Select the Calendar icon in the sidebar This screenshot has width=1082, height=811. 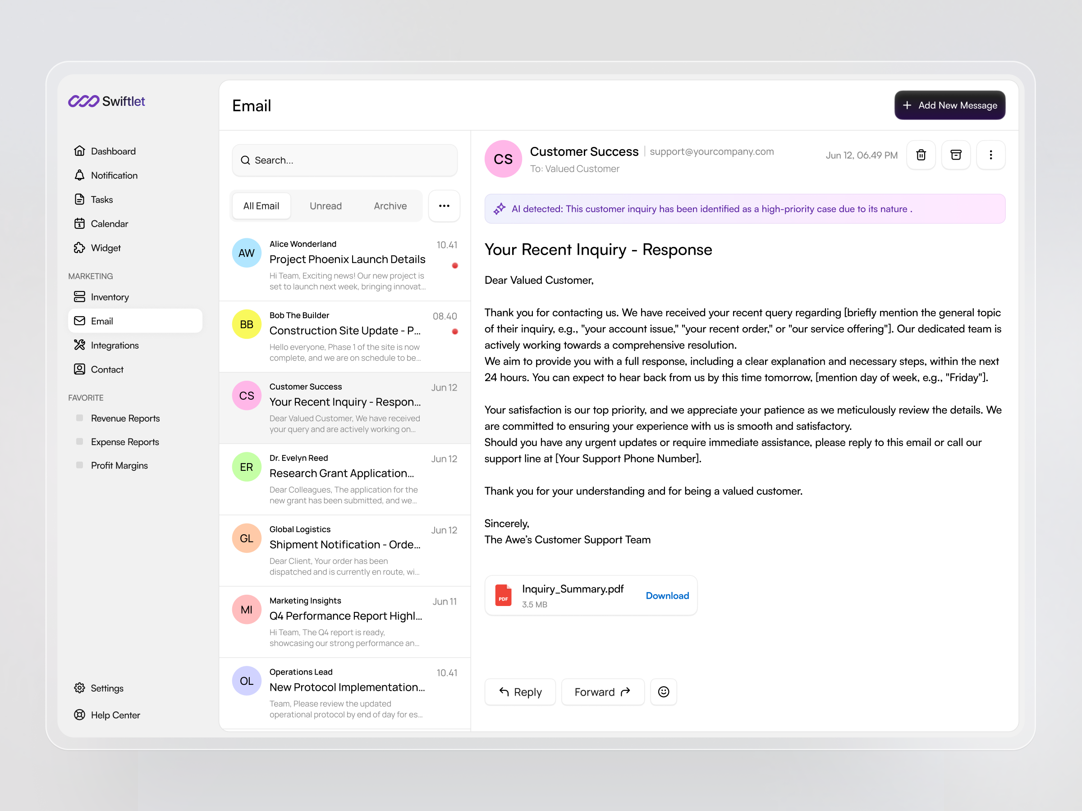80,223
